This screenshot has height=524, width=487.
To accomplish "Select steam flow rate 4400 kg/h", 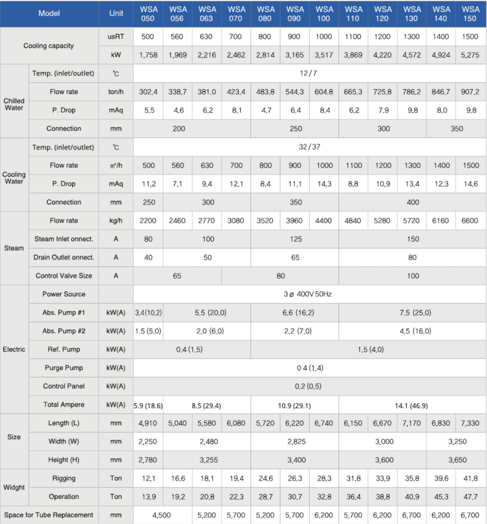I will [324, 220].
